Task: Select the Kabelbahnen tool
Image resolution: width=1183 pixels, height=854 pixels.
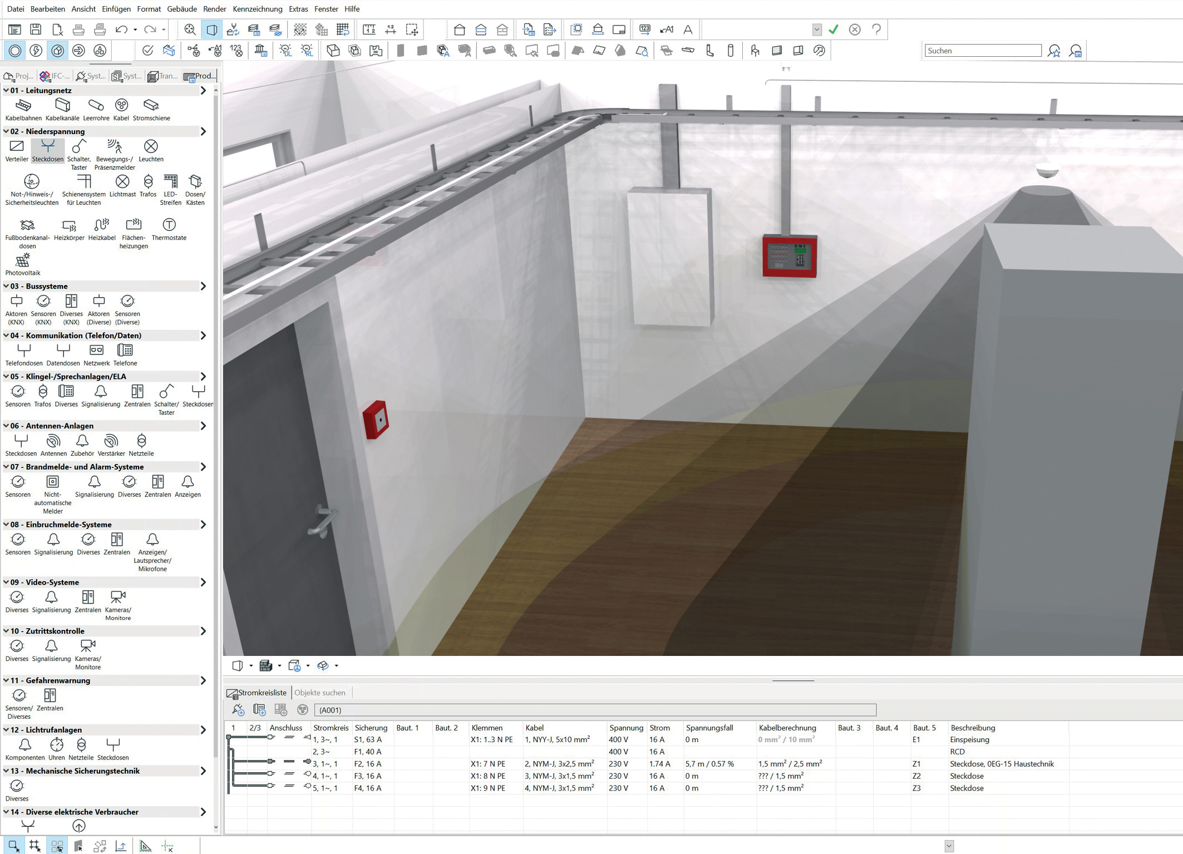Action: [x=23, y=110]
